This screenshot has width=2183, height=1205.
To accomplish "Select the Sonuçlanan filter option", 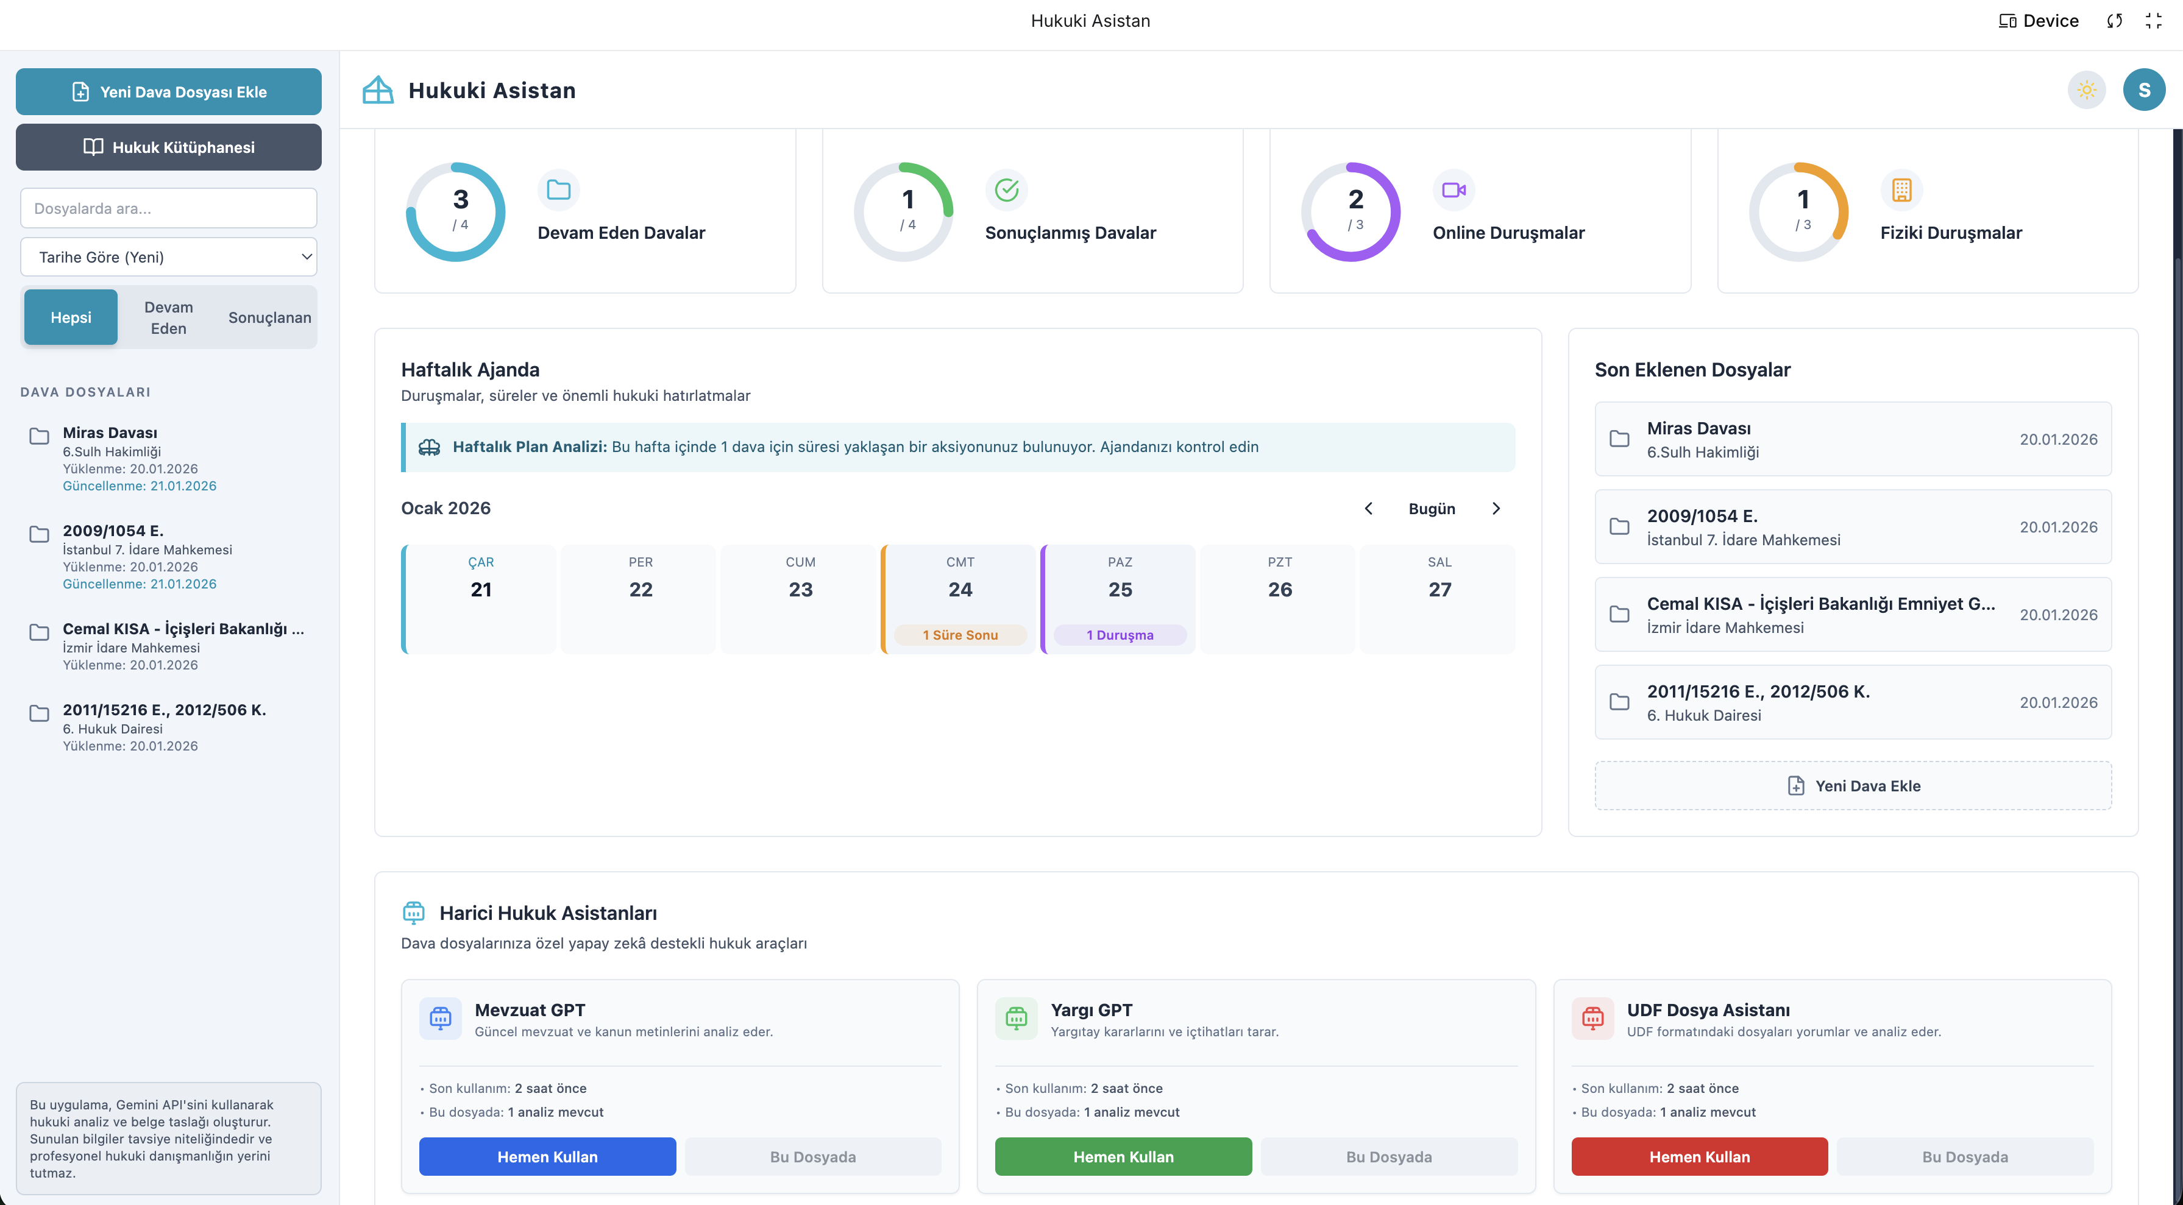I will 269,318.
